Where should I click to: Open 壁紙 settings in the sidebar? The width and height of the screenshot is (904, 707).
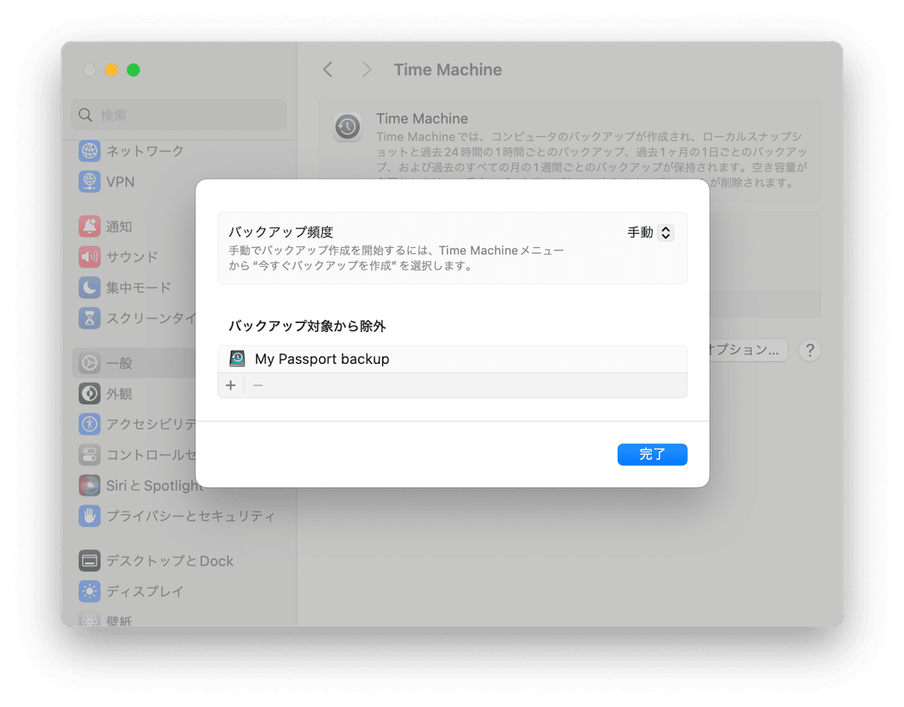106,619
